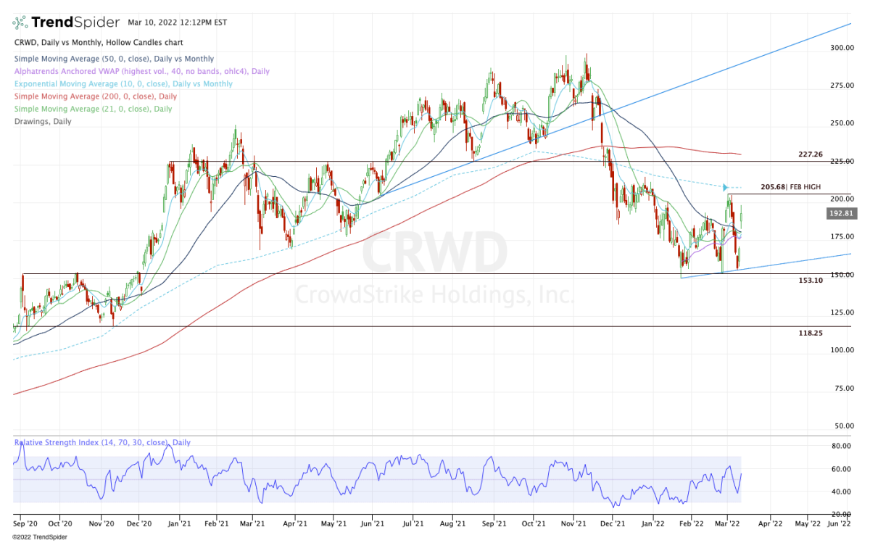Click the 118.25 support level label
This screenshot has height=543, width=870.
point(810,333)
